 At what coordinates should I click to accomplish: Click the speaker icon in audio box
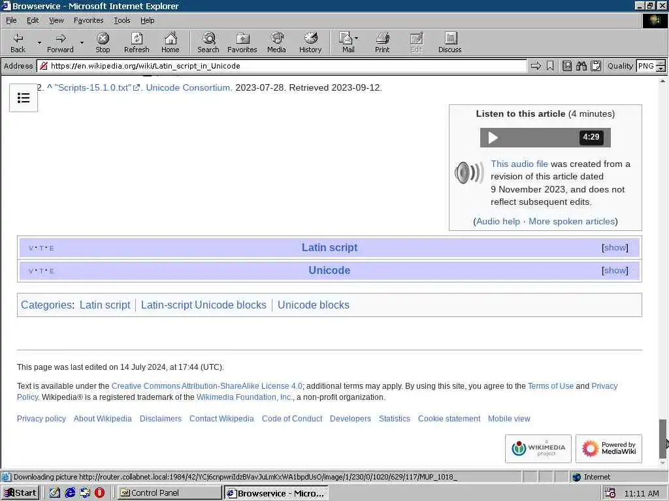pyautogui.click(x=468, y=172)
